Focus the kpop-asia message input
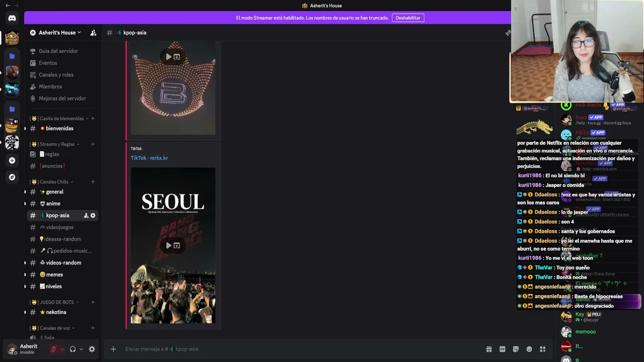 click(x=302, y=349)
